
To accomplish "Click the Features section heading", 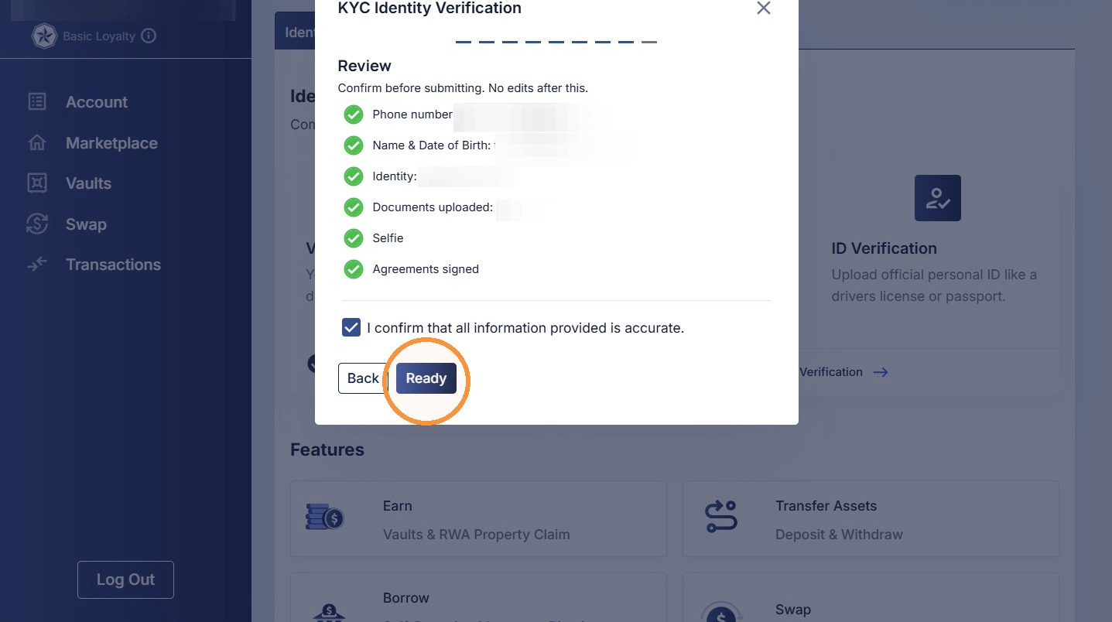I will pos(327,449).
